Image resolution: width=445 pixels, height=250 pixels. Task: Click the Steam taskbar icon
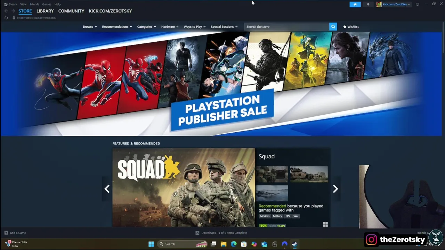[294, 244]
